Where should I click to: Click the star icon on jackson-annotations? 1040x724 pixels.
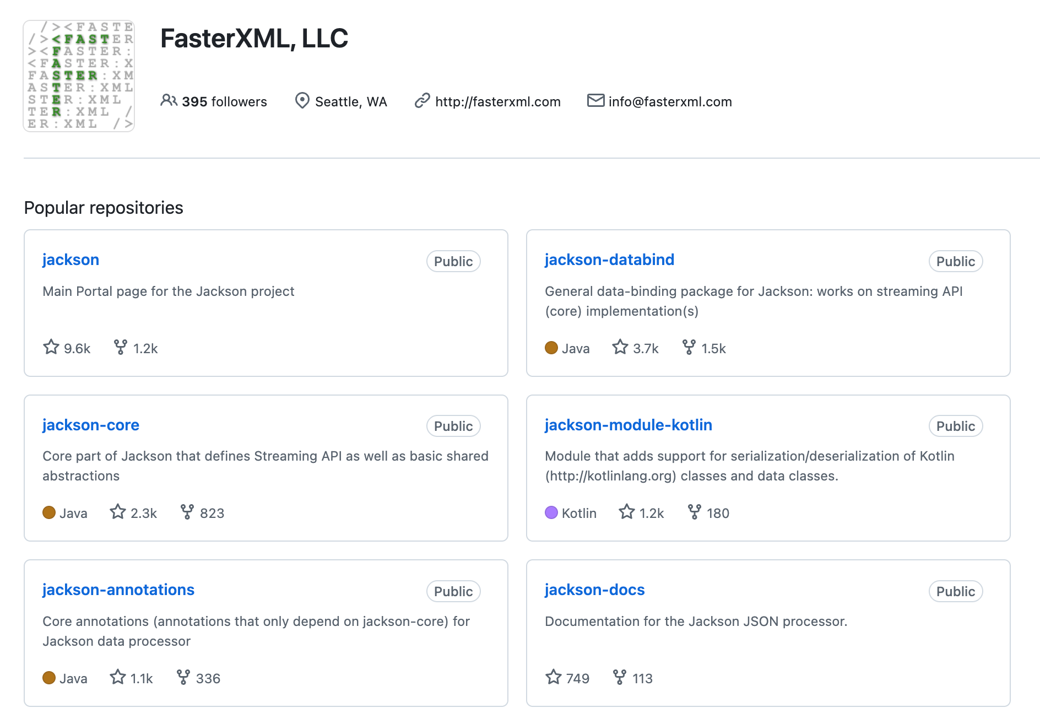[118, 677]
